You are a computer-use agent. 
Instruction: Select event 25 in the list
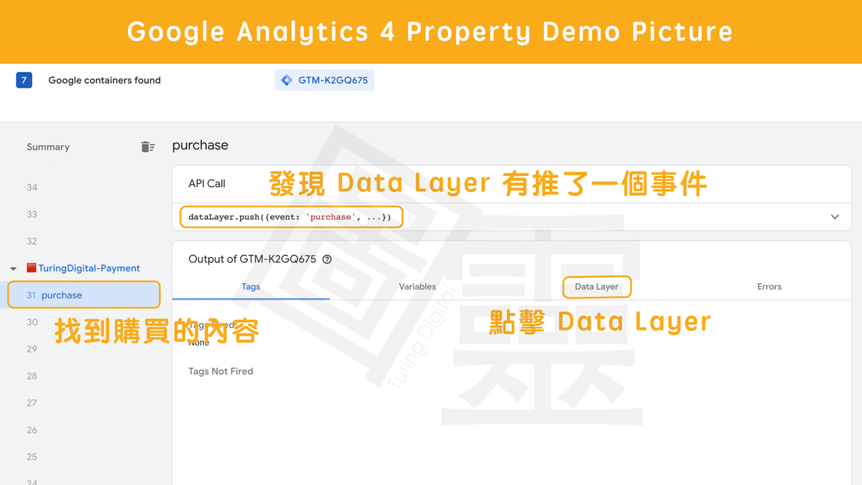32,457
